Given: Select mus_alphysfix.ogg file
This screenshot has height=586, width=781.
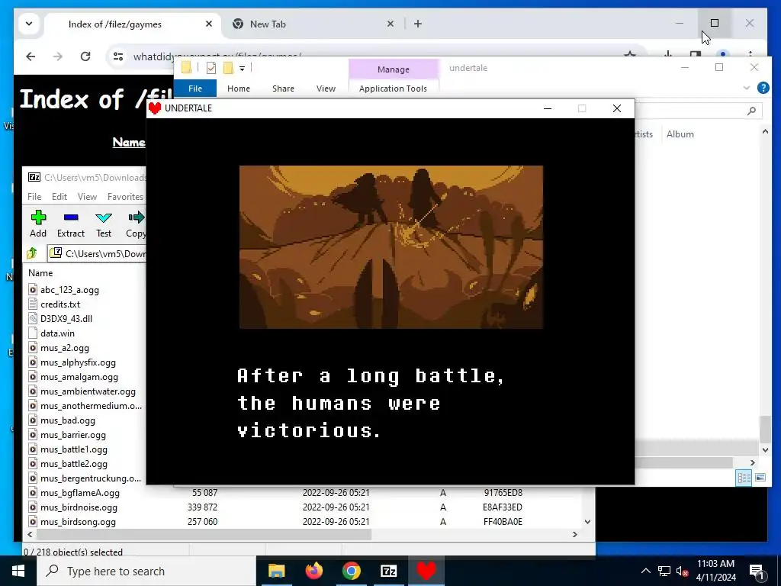Looking at the screenshot, I should click(78, 362).
